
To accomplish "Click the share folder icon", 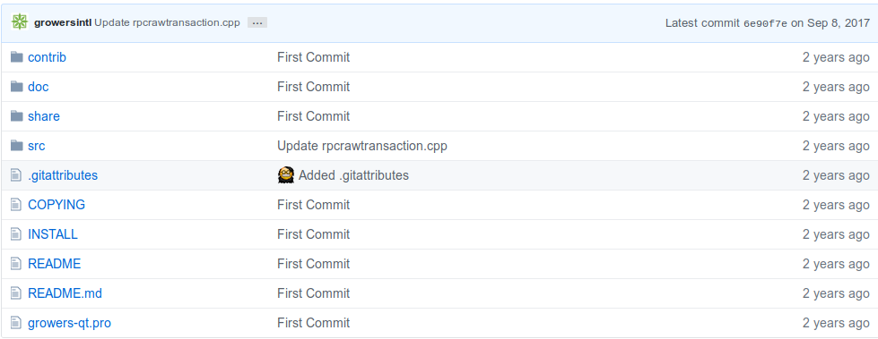I will [17, 116].
